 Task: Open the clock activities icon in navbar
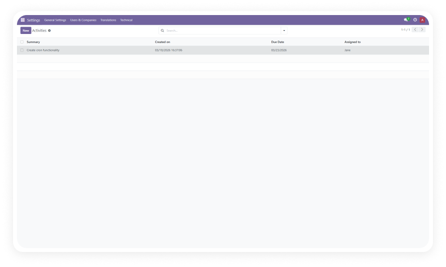[x=415, y=20]
